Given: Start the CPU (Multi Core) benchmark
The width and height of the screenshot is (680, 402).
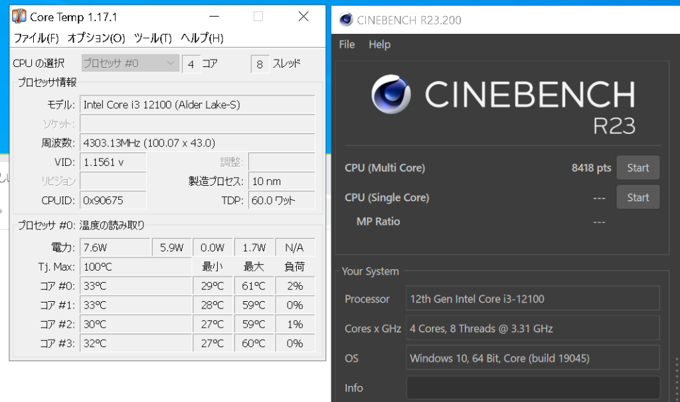Looking at the screenshot, I should point(638,168).
